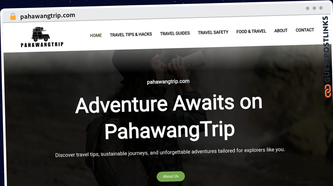Click the Discover travel tips tagline

pos(170,152)
